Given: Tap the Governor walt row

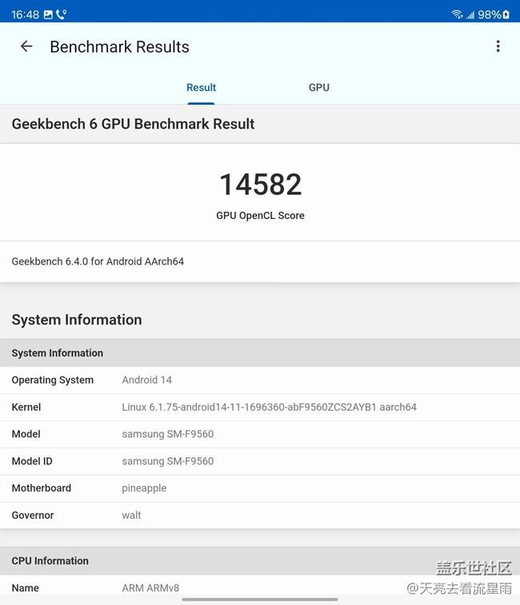Looking at the screenshot, I should 260,515.
